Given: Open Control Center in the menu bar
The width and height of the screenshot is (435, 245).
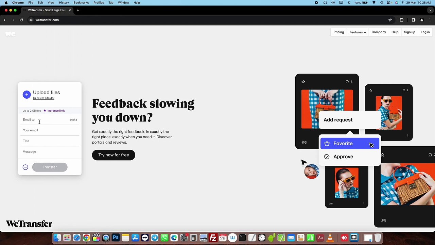Looking at the screenshot, I should (x=389, y=3).
